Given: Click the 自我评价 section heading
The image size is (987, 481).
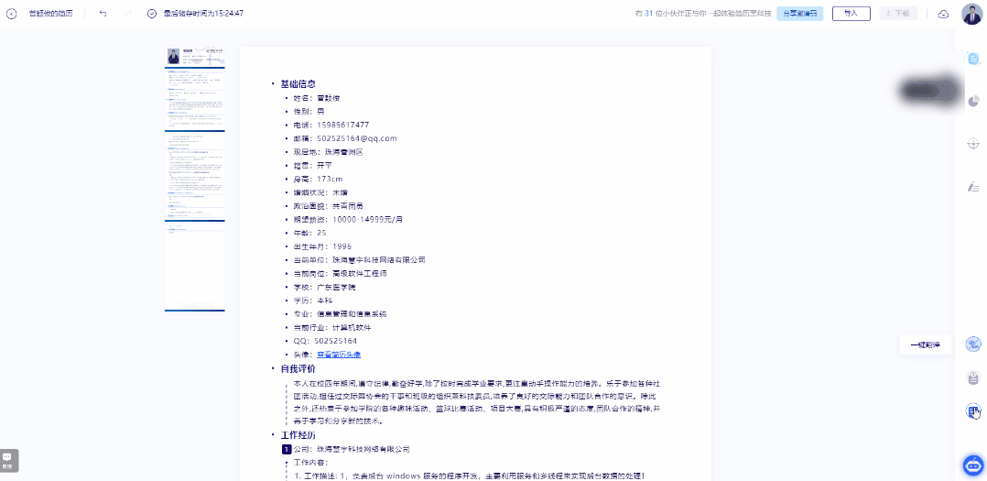Looking at the screenshot, I should pyautogui.click(x=298, y=368).
